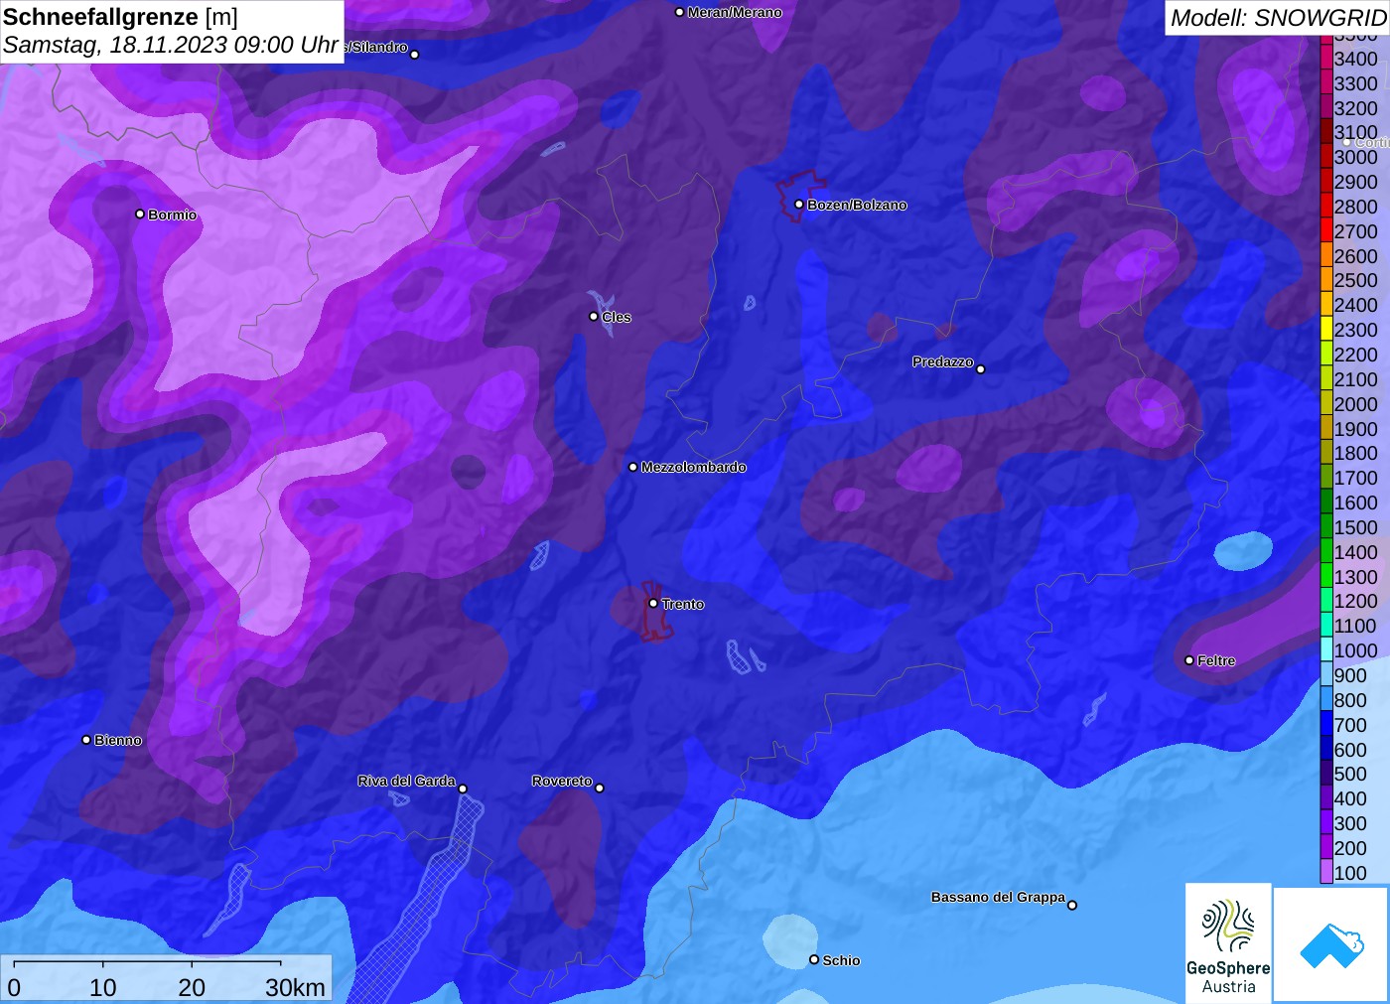The width and height of the screenshot is (1390, 1004).
Task: Click the 500 legend value
Action: [1350, 774]
